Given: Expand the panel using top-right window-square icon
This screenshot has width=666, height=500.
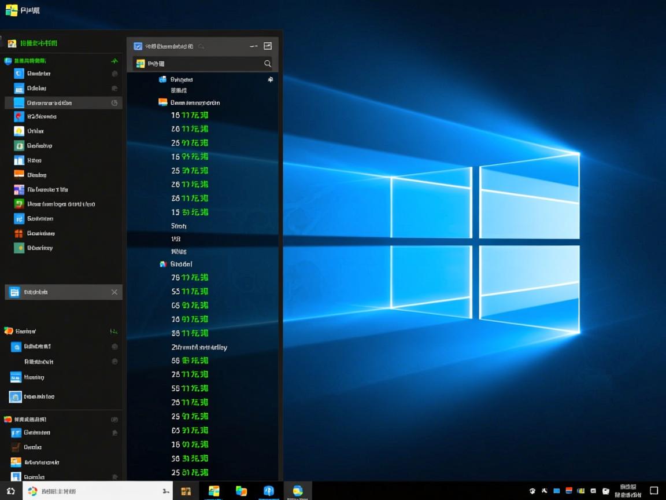Looking at the screenshot, I should 268,46.
